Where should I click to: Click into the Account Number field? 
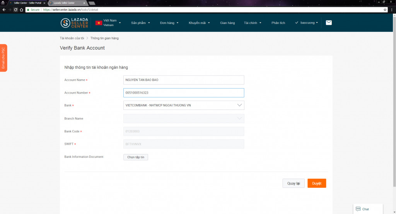(x=184, y=93)
